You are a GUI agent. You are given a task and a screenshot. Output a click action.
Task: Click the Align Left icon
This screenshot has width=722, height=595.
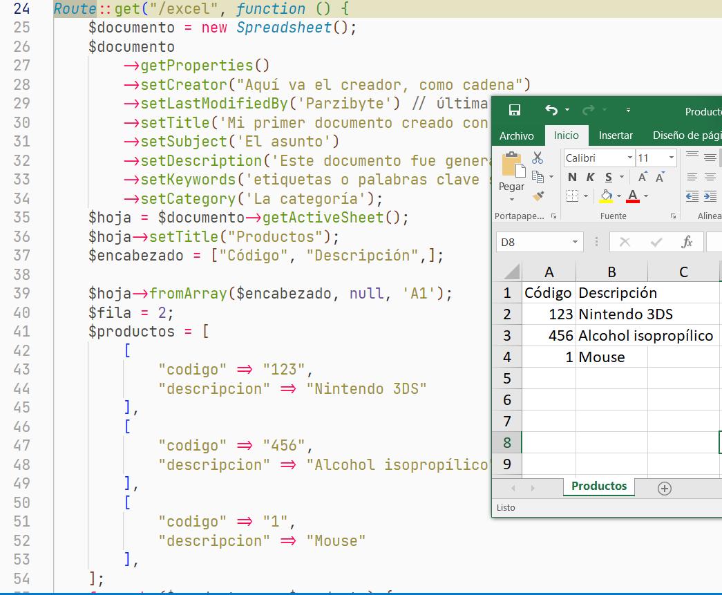point(692,177)
